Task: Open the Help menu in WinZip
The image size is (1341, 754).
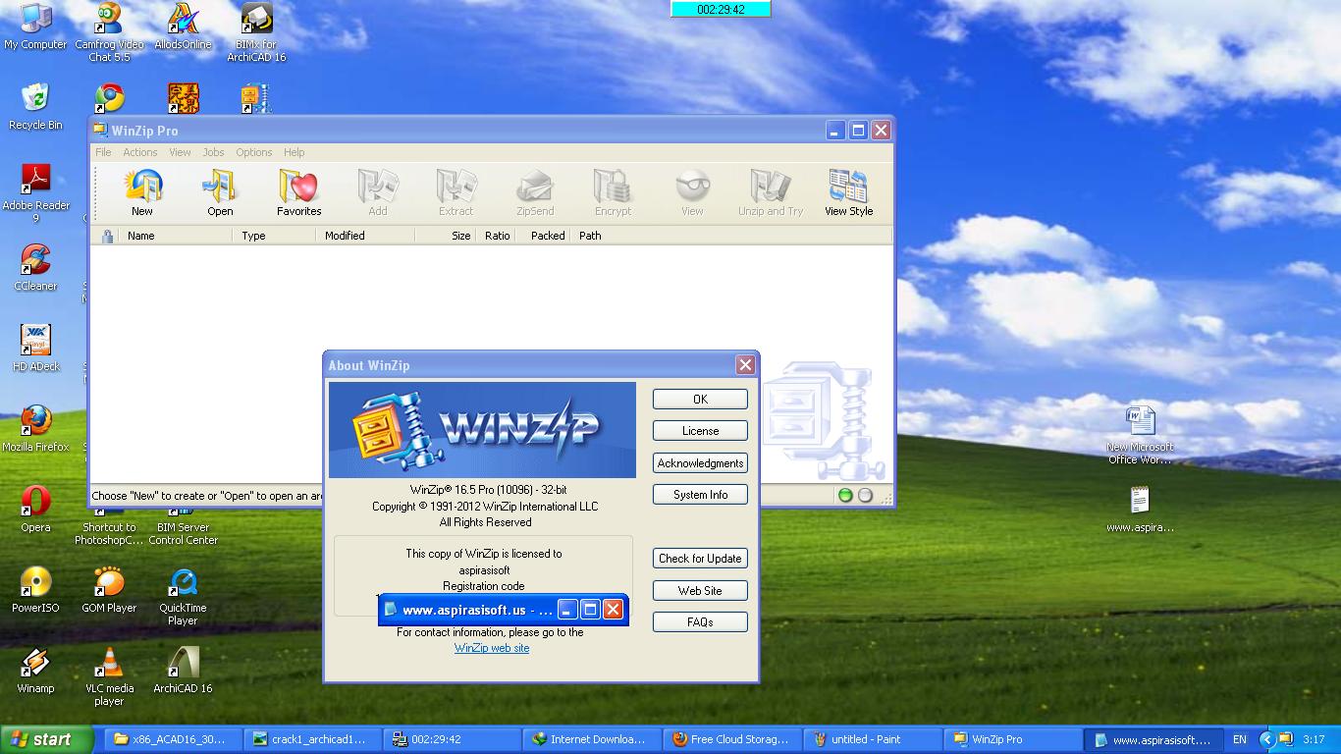Action: [x=295, y=152]
